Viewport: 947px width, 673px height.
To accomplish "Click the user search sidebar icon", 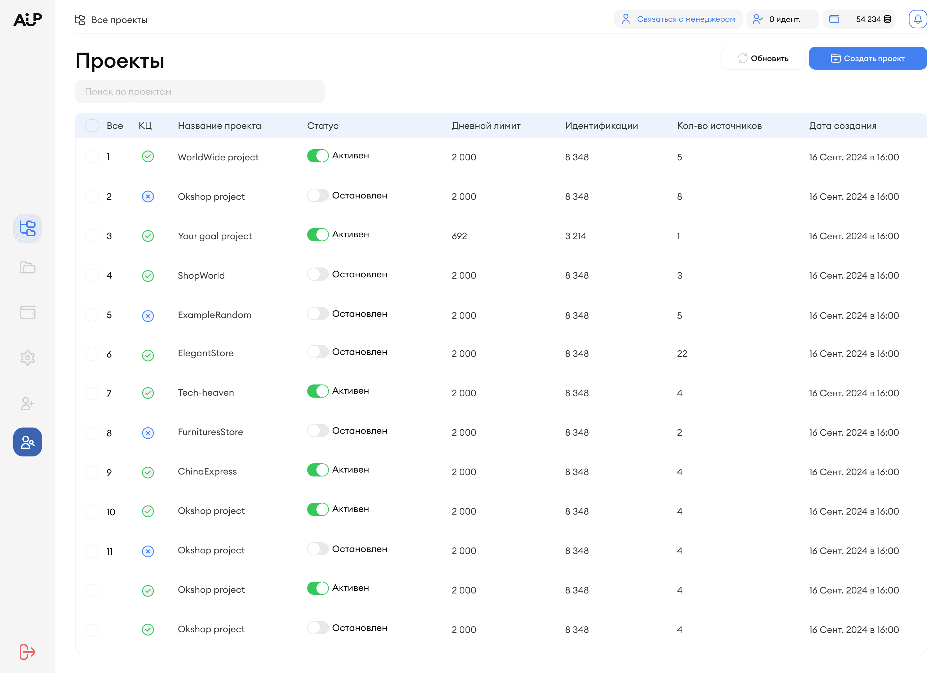I will click(27, 442).
